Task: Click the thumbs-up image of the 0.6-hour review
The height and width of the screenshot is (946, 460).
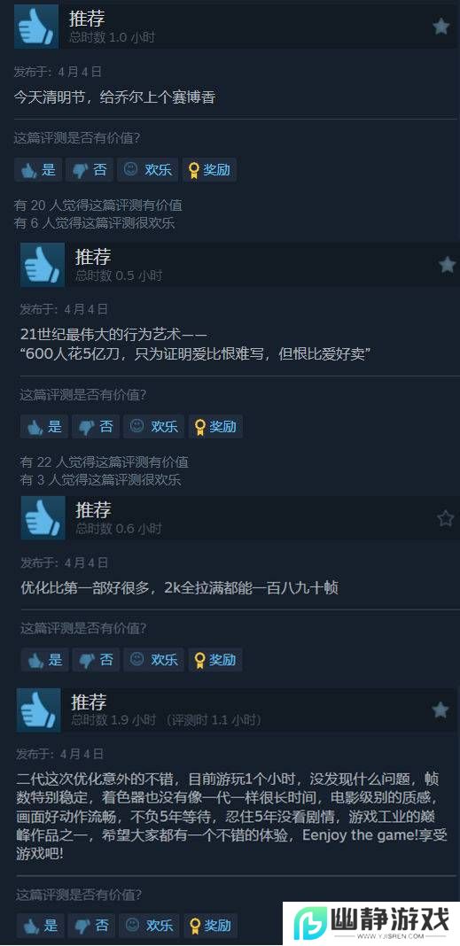Action: pyautogui.click(x=43, y=518)
